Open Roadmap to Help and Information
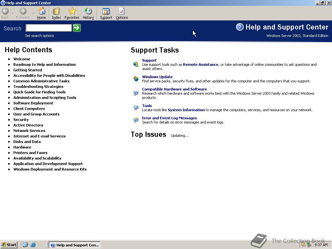This screenshot has width=332, height=249. pos(44,65)
